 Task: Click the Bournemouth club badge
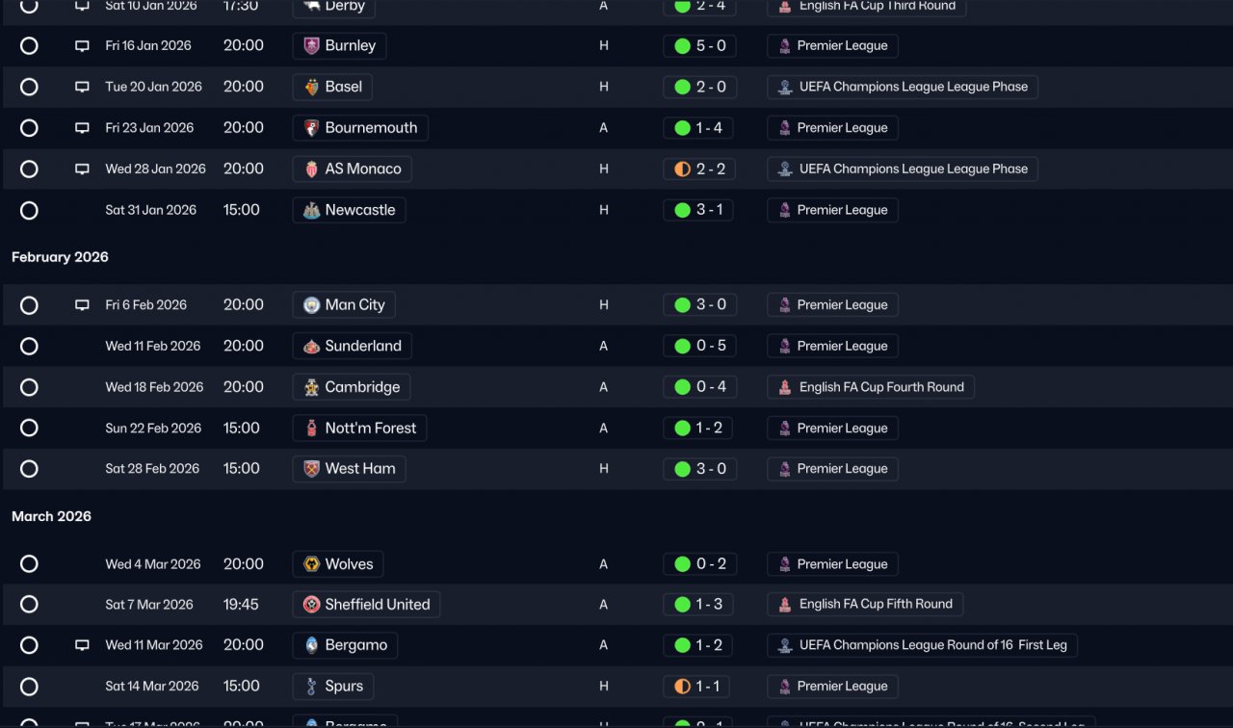point(311,128)
